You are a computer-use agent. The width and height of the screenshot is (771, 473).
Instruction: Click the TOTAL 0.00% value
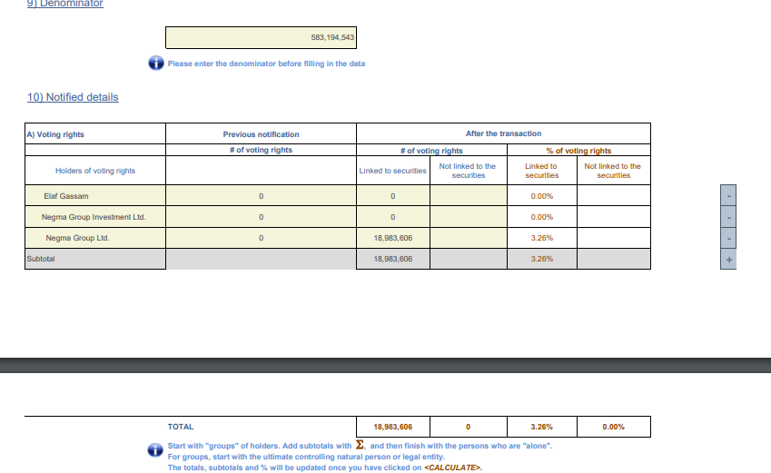[614, 427]
